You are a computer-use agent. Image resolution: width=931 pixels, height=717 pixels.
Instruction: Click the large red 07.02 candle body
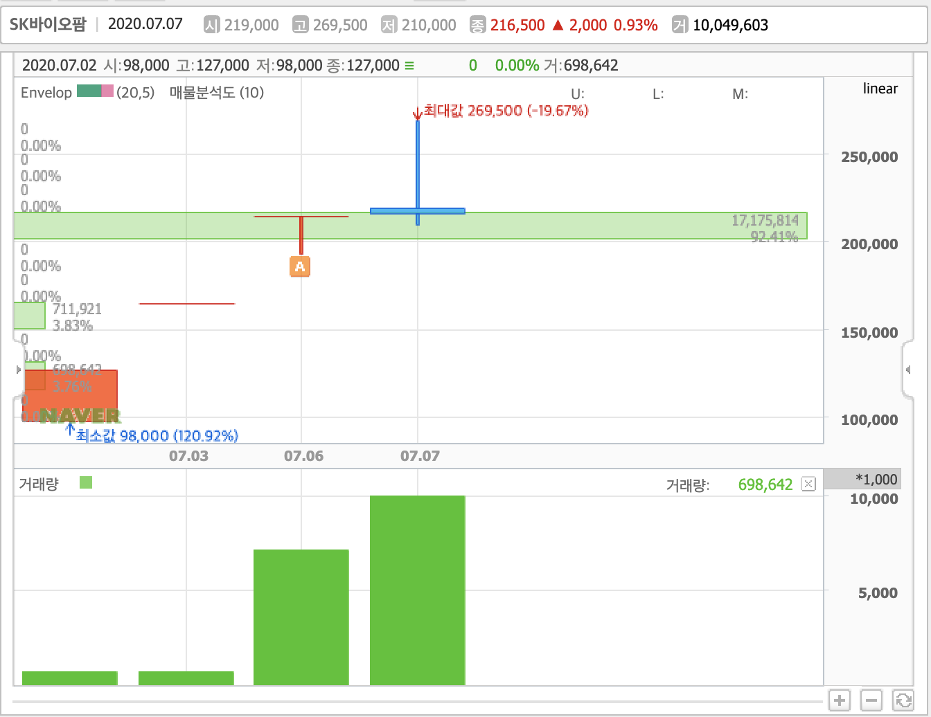[x=70, y=395]
